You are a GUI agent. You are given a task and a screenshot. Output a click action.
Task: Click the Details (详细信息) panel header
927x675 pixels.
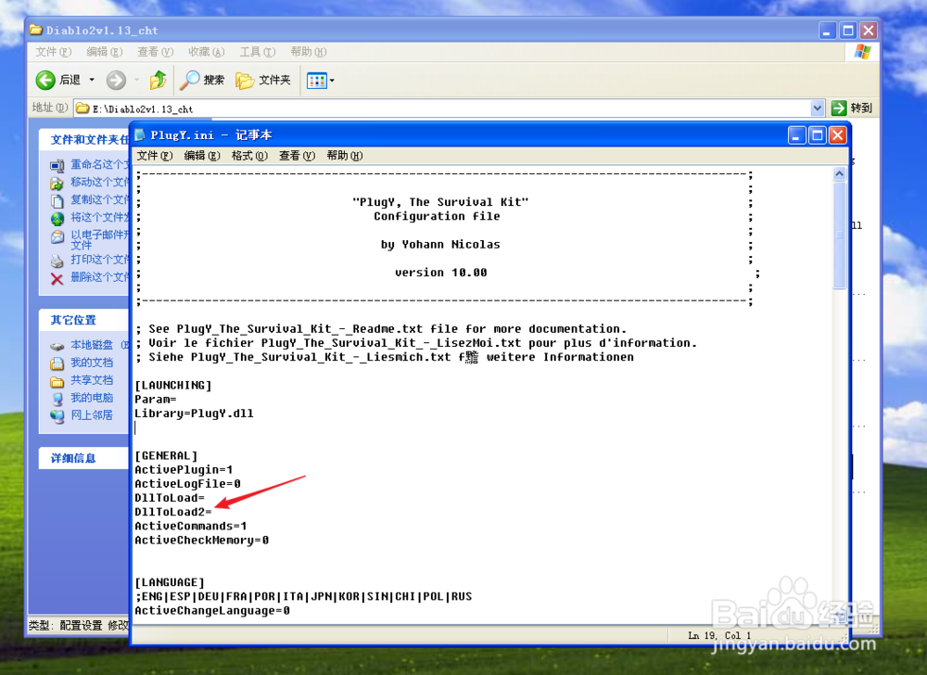click(84, 458)
